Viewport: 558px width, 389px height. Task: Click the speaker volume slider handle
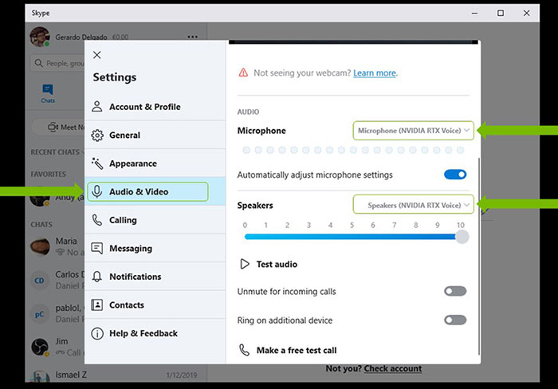click(x=462, y=237)
